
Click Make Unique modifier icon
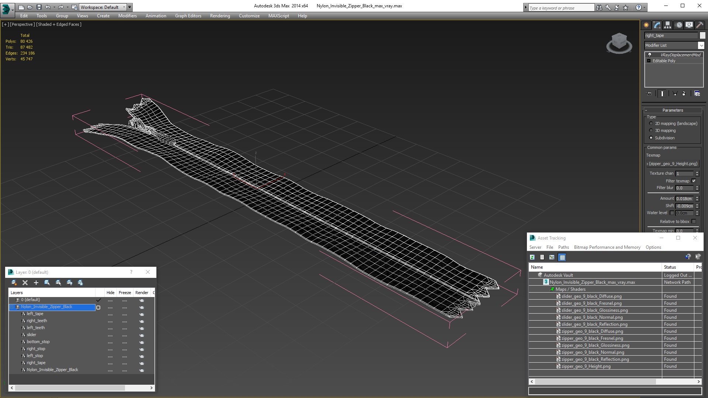(x=675, y=94)
